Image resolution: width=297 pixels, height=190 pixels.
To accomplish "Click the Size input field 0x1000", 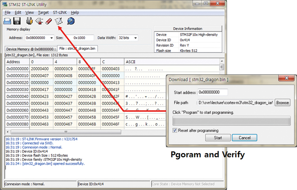I will [80, 38].
